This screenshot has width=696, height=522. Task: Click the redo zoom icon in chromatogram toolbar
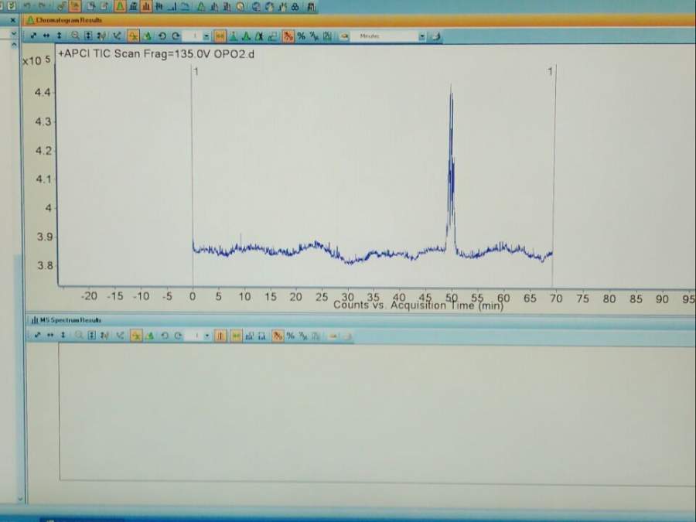[176, 36]
